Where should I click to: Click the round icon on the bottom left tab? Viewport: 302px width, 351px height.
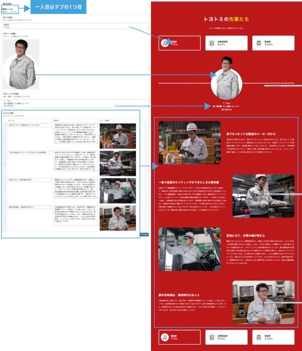[165, 337]
